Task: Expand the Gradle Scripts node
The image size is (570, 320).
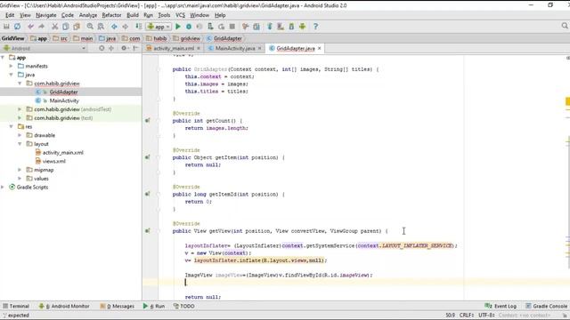Action: (x=3, y=188)
